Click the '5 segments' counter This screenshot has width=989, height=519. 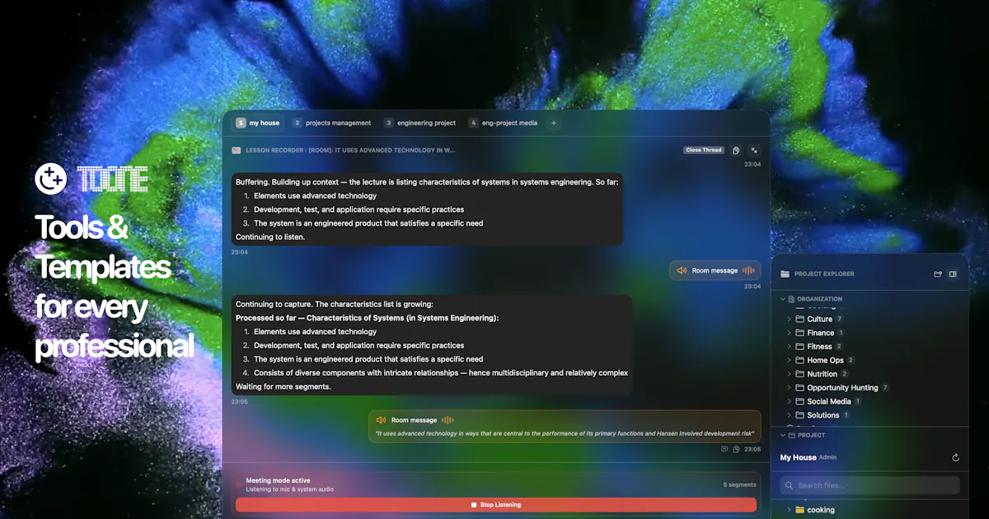739,484
